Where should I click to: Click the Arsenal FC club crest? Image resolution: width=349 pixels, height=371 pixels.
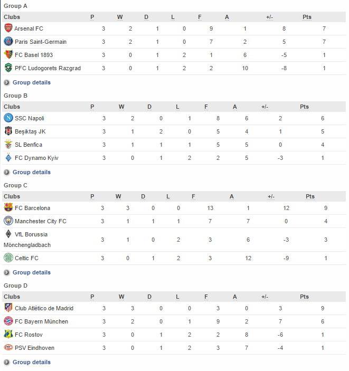[x=8, y=28]
